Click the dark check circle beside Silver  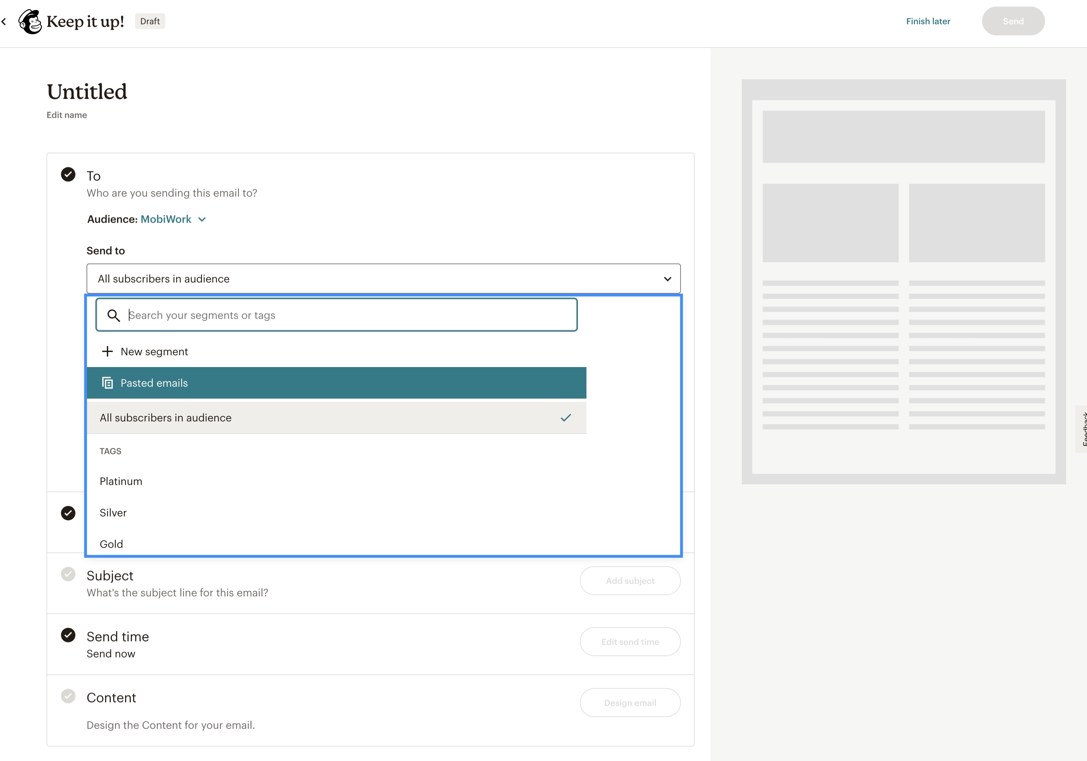coord(68,513)
